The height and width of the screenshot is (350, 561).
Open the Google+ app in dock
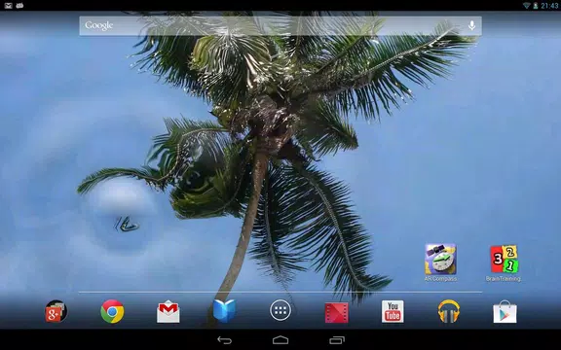(x=56, y=311)
